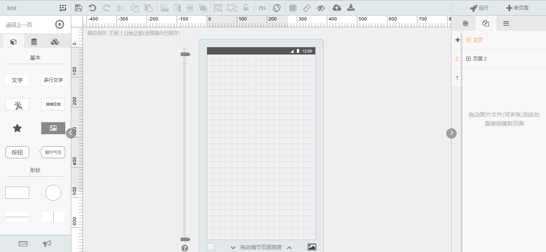546x252 pixels.
Task: Select the rectangle shape
Action: [17, 193]
